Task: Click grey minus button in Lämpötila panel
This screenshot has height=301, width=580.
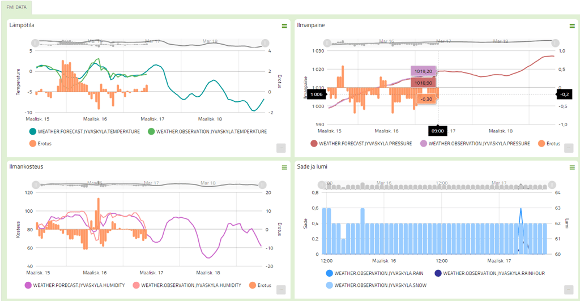Action: pos(281,148)
